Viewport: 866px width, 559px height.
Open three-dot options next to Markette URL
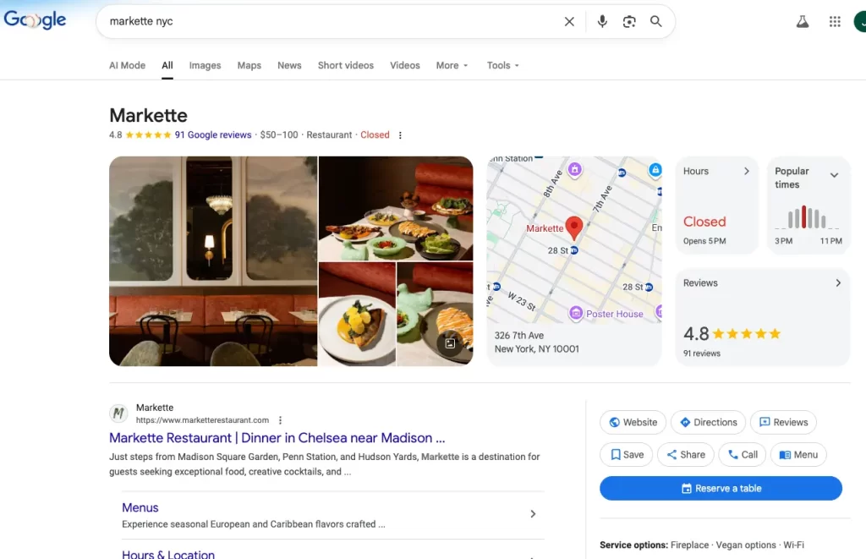pos(280,419)
